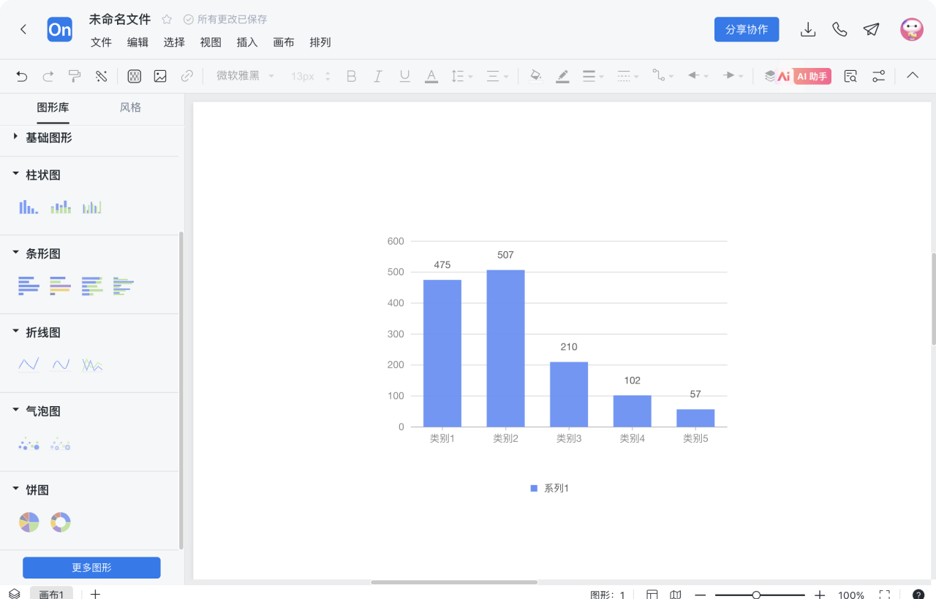Click the phone call icon
Screen dimensions: 936x599
tap(839, 29)
